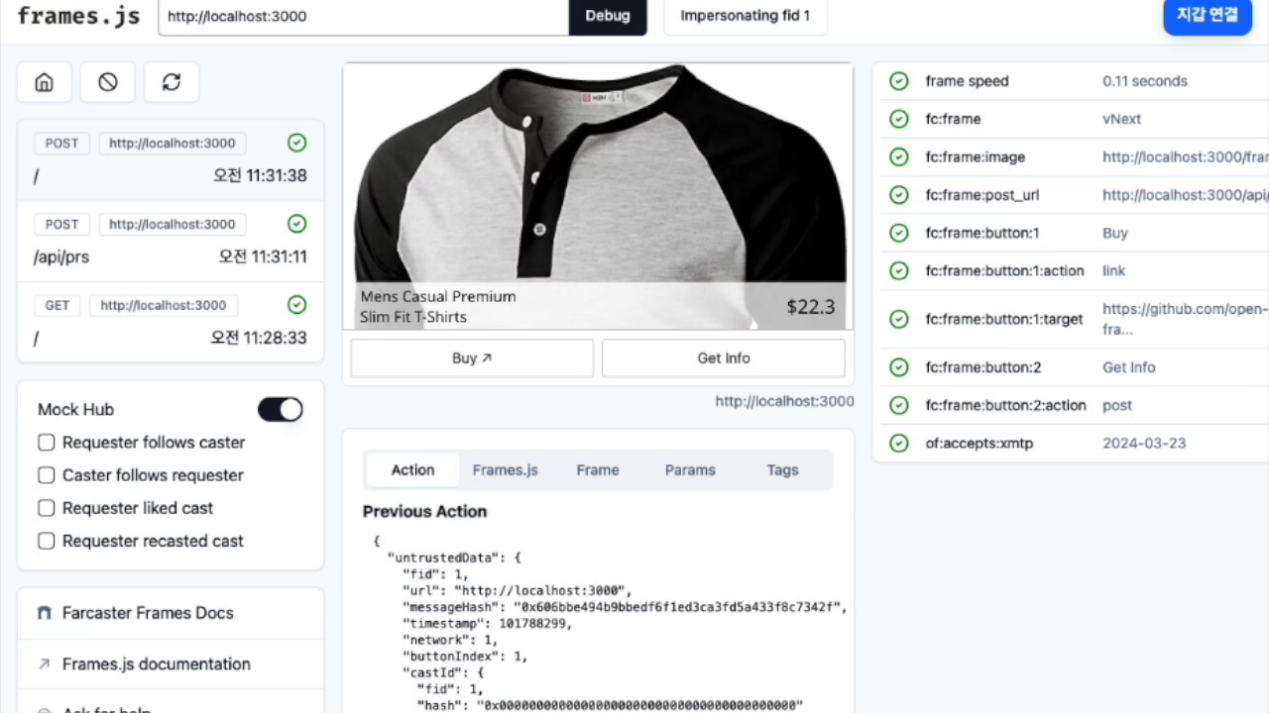1269x713 pixels.
Task: Click the check icon beside fc:frame:button:1:target
Action: [x=899, y=319]
